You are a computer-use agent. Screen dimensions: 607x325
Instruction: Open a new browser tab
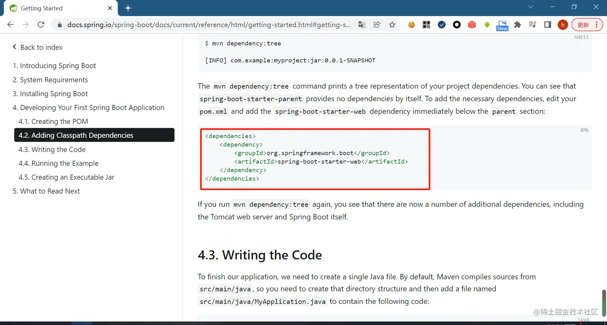pyautogui.click(x=128, y=8)
